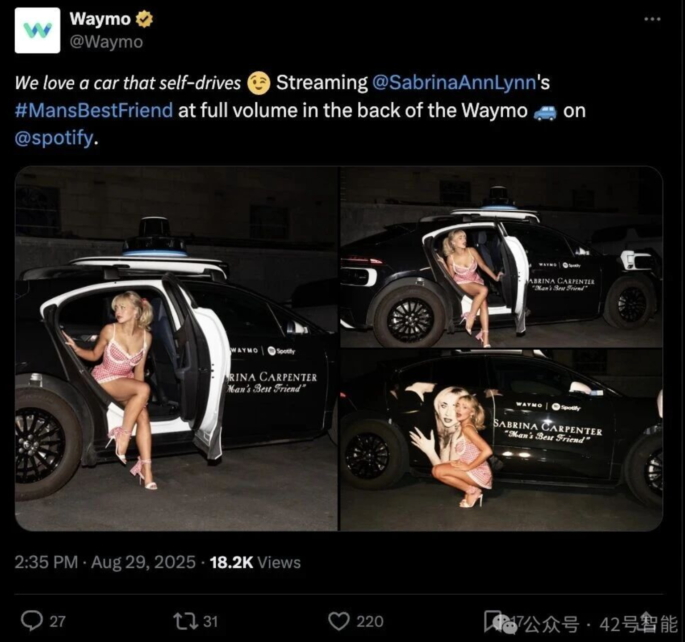This screenshot has width=685, height=642.
Task: Click the 2:35 PM Aug 29, 2025 timestamp
Action: tap(105, 562)
